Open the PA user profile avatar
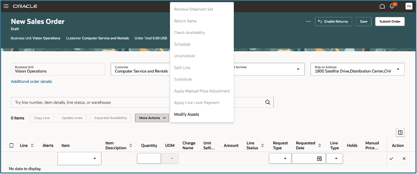 tap(409, 6)
